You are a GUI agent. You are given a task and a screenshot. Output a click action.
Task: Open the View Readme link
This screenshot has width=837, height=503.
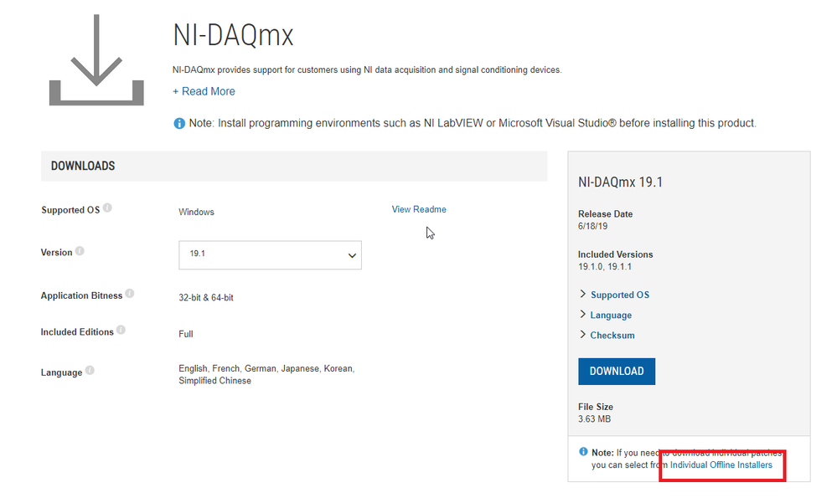click(419, 209)
